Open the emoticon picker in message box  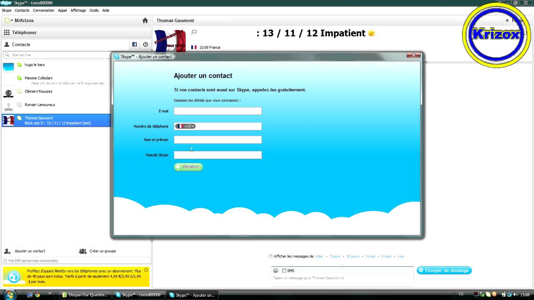[275, 271]
